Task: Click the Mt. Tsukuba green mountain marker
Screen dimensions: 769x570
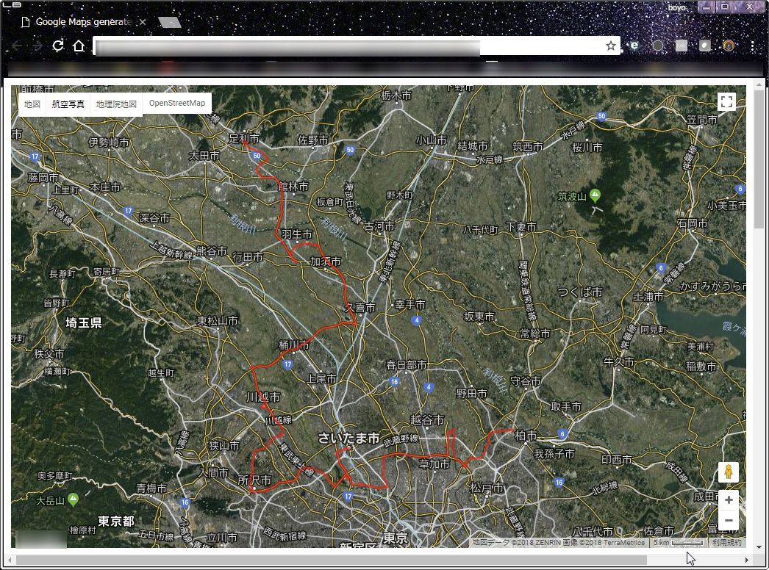Action: click(x=595, y=195)
